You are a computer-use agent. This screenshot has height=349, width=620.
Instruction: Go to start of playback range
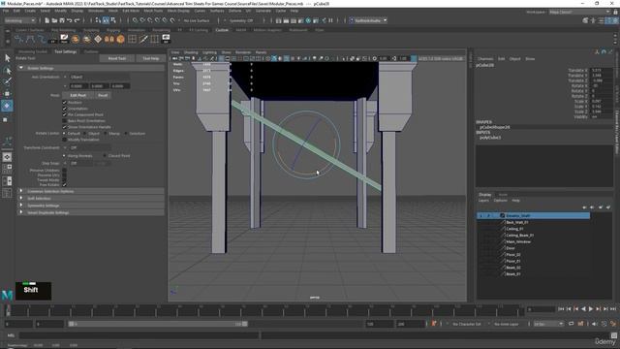pyautogui.click(x=561, y=309)
